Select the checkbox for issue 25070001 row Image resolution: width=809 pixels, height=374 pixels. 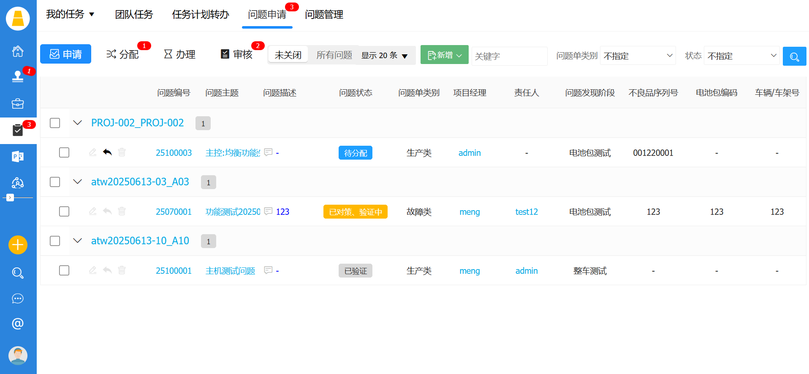[x=64, y=211]
